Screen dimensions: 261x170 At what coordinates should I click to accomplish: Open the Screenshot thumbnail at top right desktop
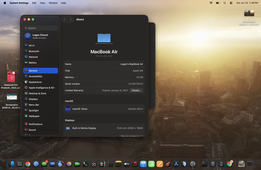249,13
